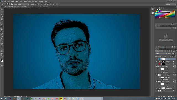Select the Blur tool
Viewport: 177px width, 100px height.
(2, 39)
